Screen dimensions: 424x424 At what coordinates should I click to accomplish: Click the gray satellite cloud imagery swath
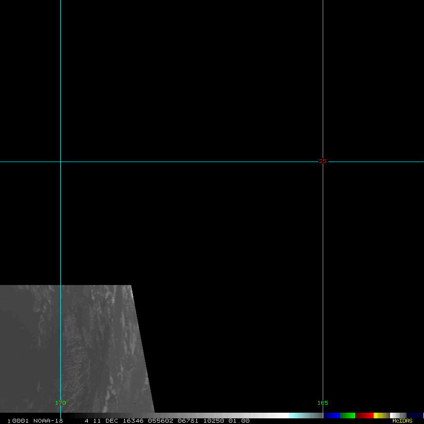click(75, 349)
